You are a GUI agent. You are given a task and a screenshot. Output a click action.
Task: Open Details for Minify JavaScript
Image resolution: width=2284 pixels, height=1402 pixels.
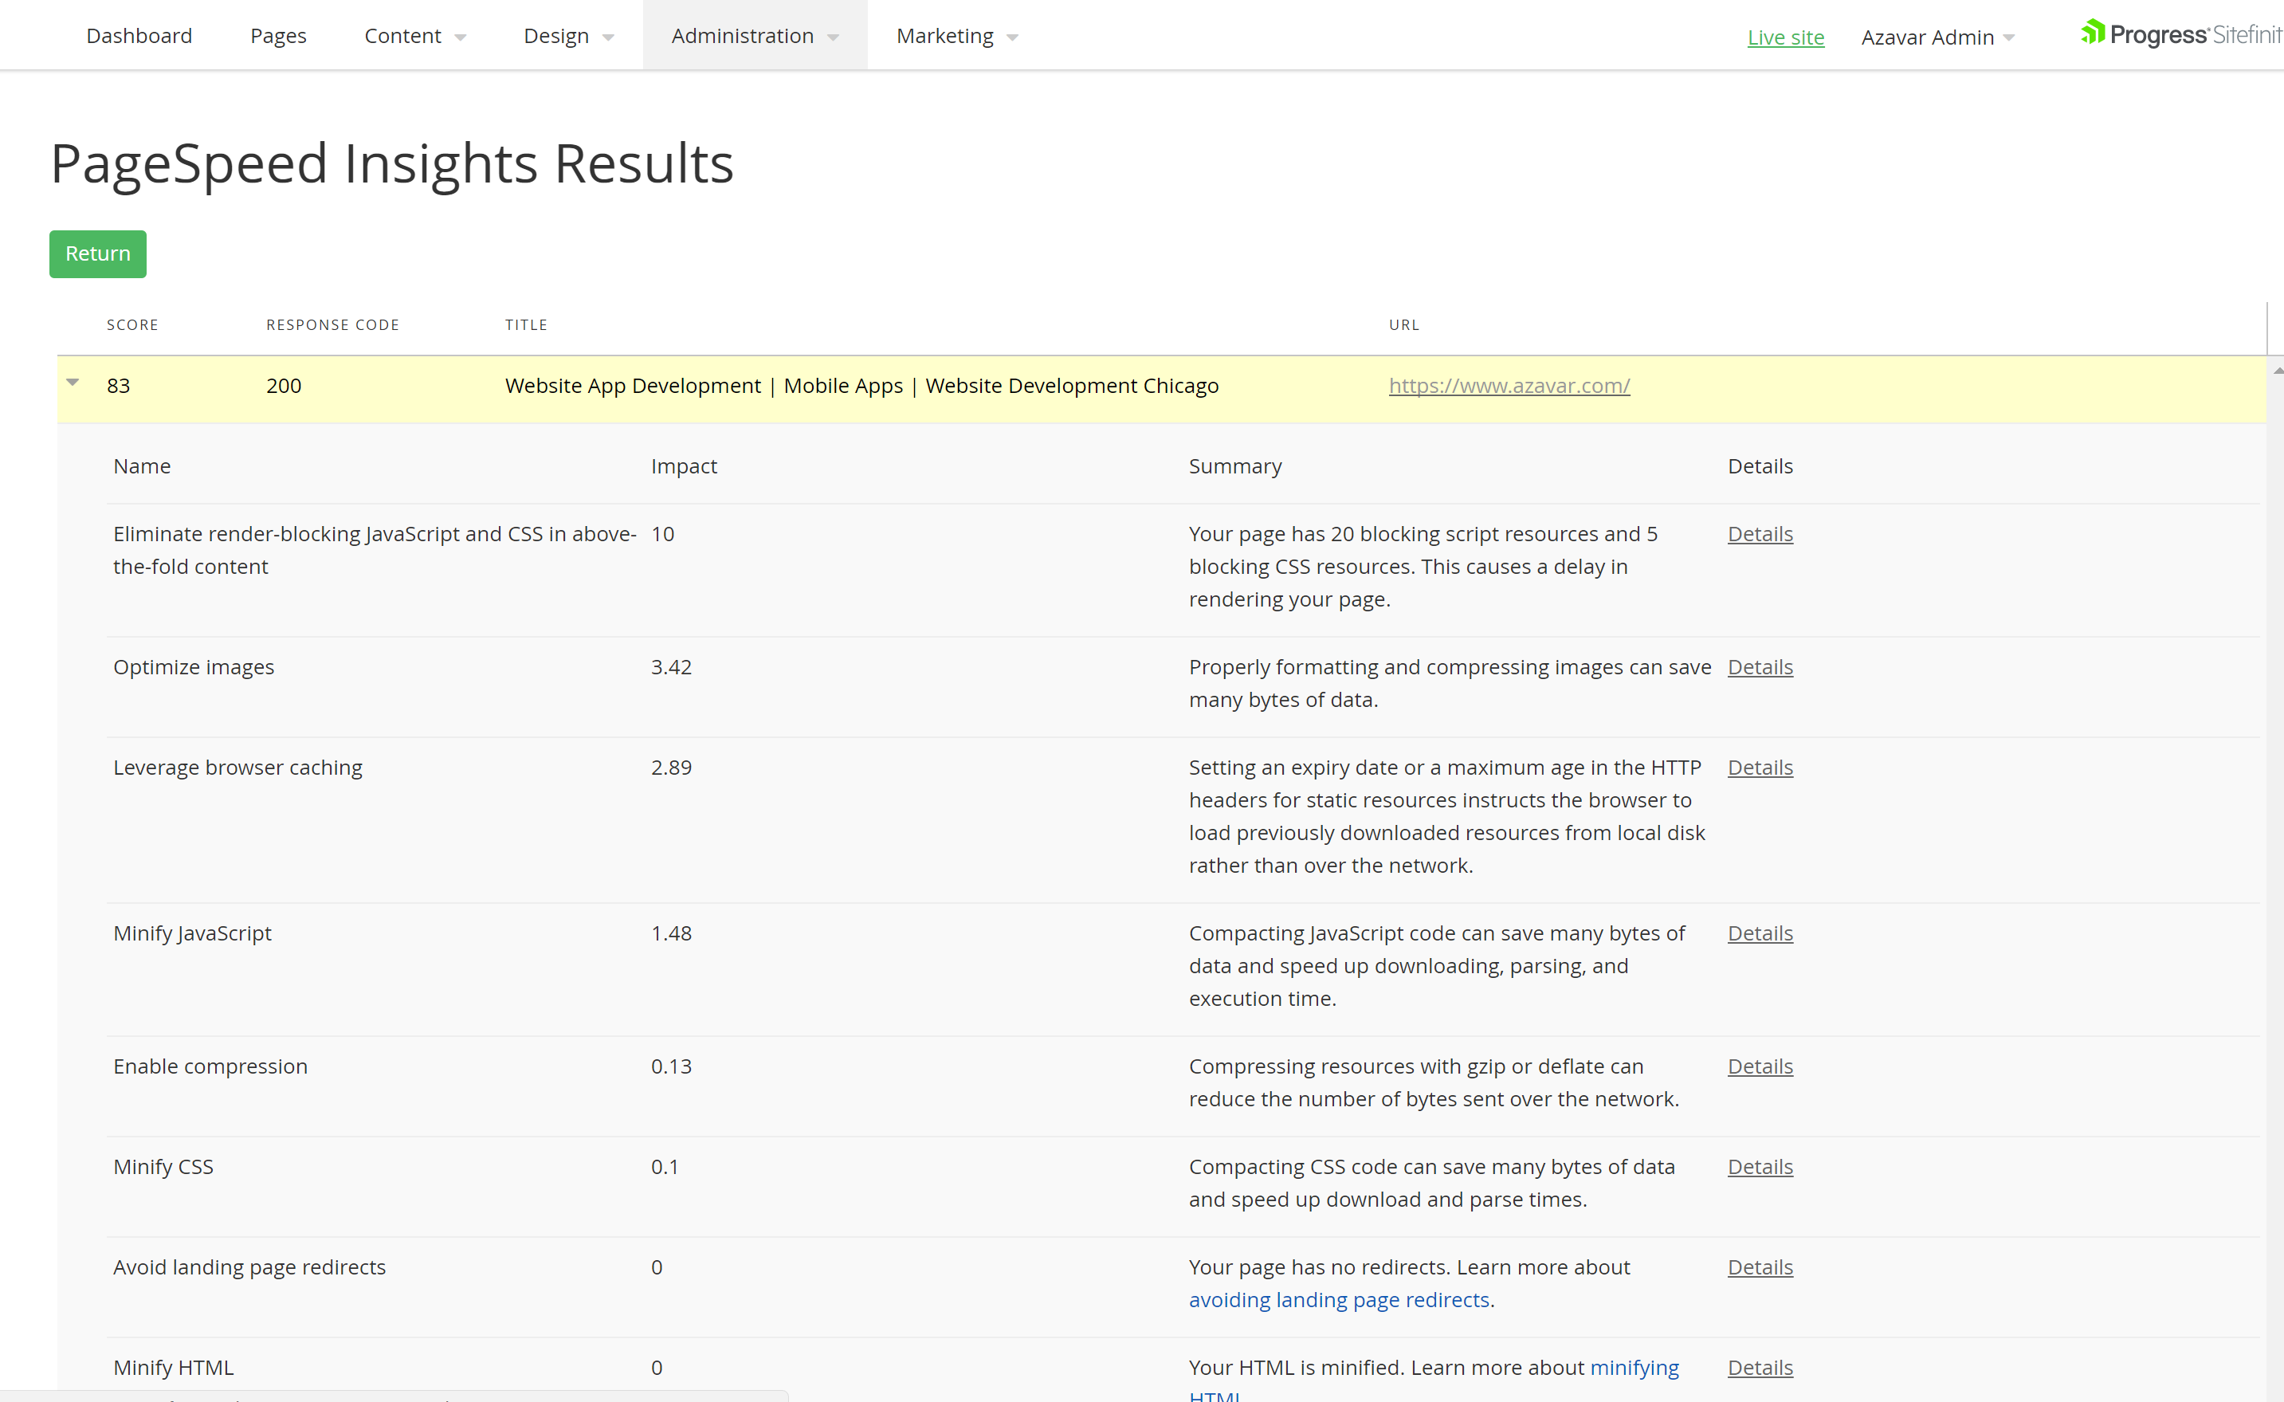click(1760, 933)
